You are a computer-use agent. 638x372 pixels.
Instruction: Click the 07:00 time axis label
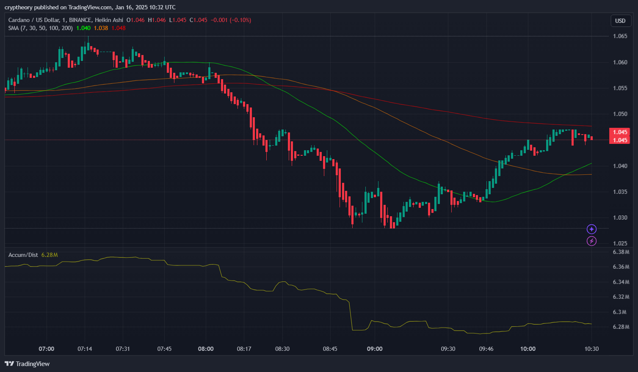click(x=47, y=349)
